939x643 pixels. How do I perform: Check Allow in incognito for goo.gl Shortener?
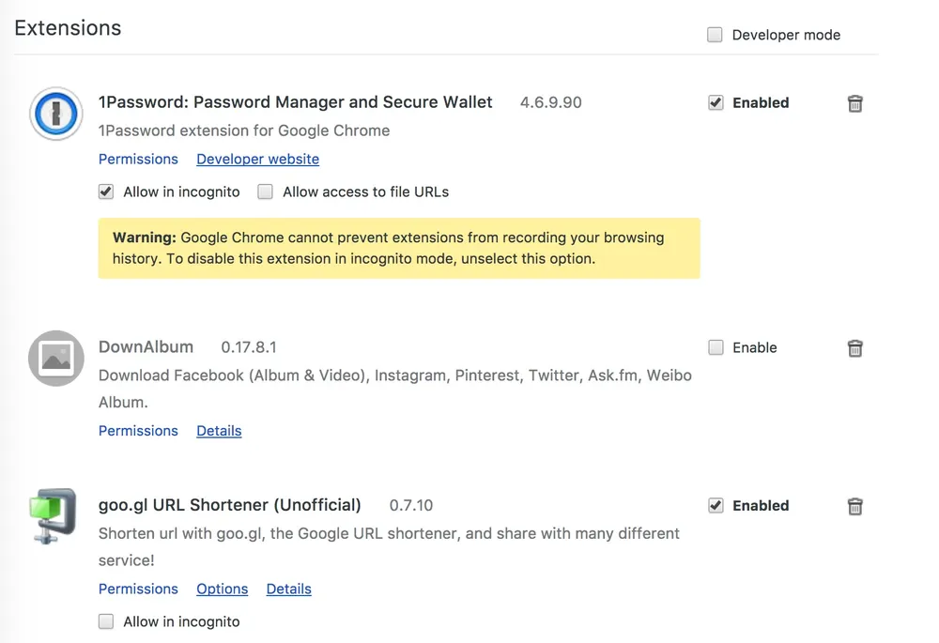click(x=106, y=621)
